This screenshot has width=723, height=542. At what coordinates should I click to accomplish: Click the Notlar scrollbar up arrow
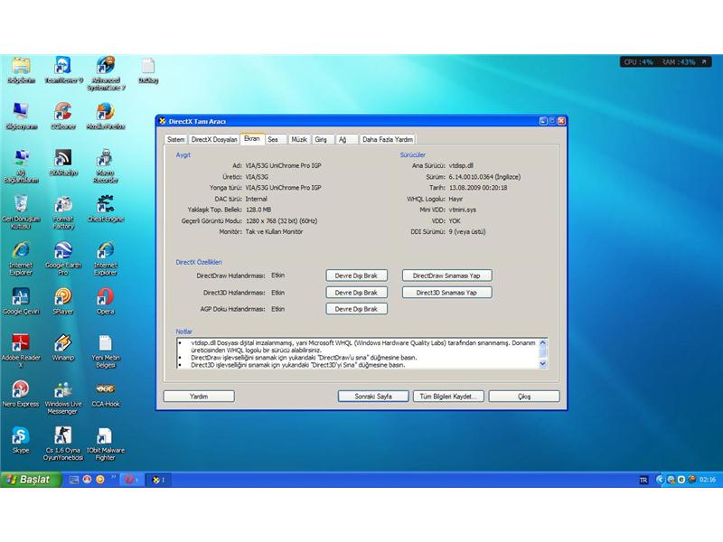tap(543, 343)
